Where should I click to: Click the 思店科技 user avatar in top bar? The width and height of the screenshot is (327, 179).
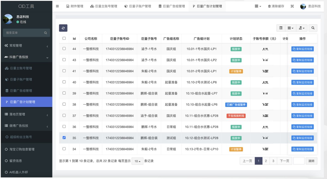click(303, 6)
